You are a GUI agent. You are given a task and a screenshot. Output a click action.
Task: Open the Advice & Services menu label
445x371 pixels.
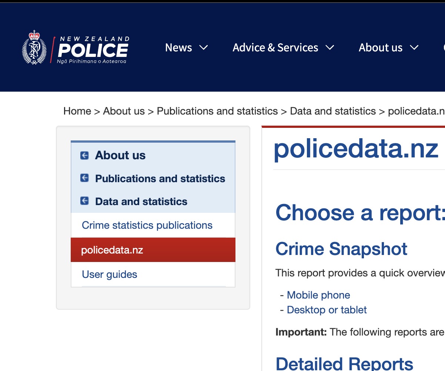pos(275,48)
